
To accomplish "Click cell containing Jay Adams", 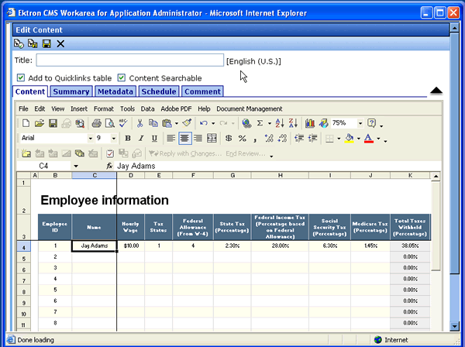I will [95, 246].
